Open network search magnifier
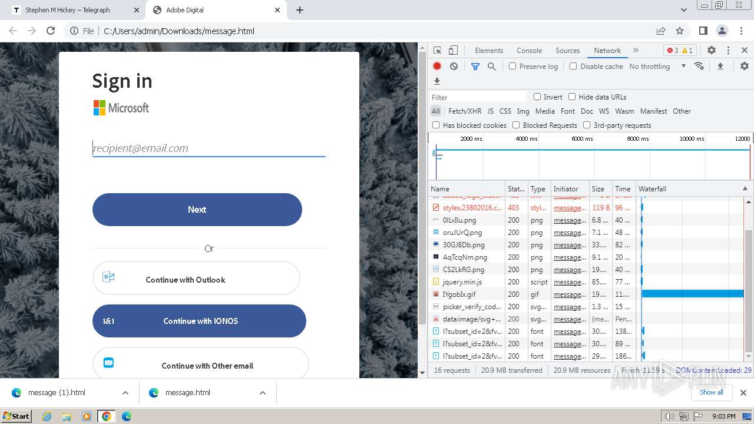 tap(492, 67)
